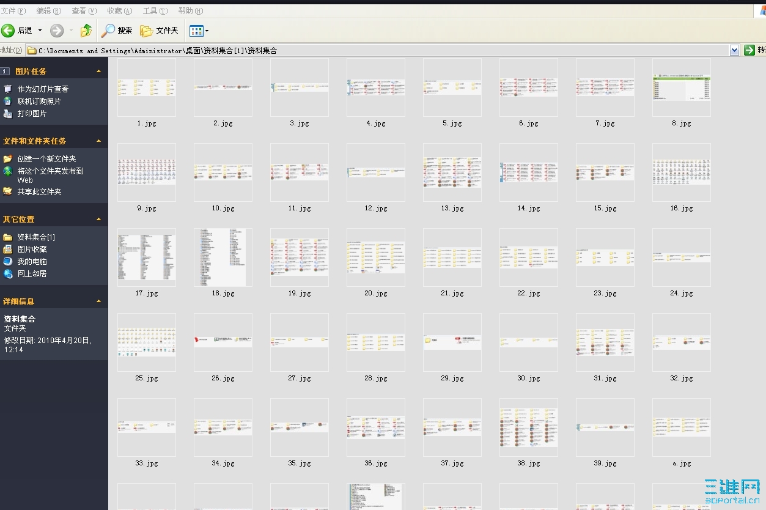
Task: Click the file name 12.jpg
Action: [376, 209]
